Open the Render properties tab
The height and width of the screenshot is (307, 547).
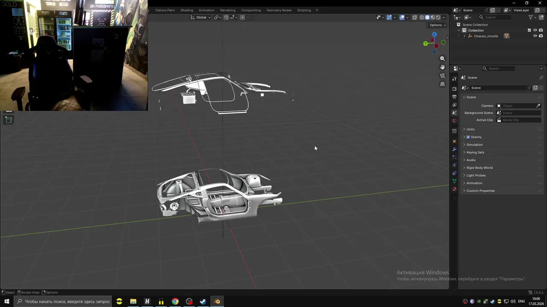click(454, 89)
